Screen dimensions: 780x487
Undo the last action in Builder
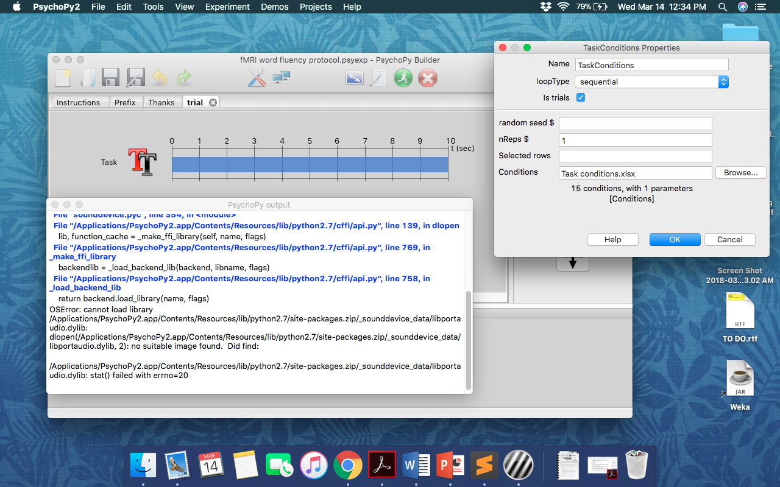click(x=160, y=78)
